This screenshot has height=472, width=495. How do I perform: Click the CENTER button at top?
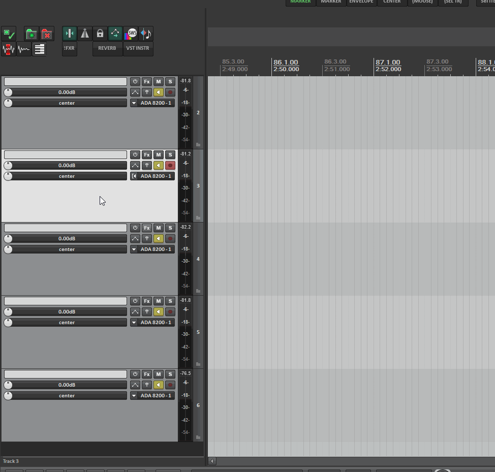(x=392, y=2)
